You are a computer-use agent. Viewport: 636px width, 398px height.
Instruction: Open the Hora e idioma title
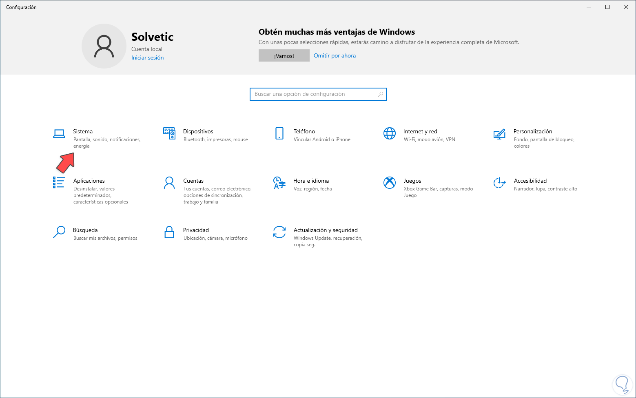311,181
